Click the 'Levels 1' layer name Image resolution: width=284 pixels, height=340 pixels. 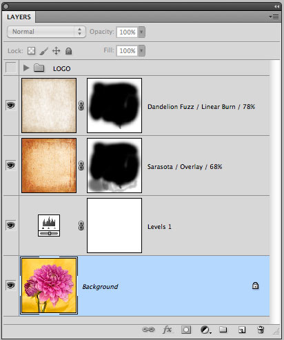pyautogui.click(x=159, y=227)
